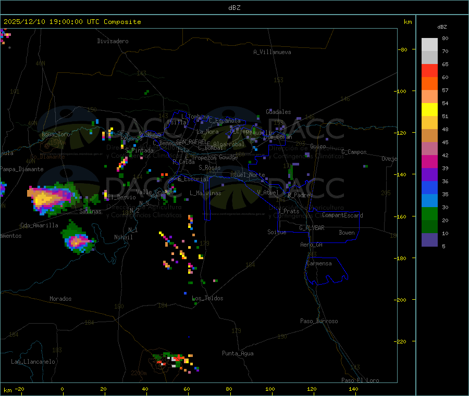The height and width of the screenshot is (396, 469).
Task: Click the SAN_RAFAEL label on the map
Action: [x=191, y=142]
